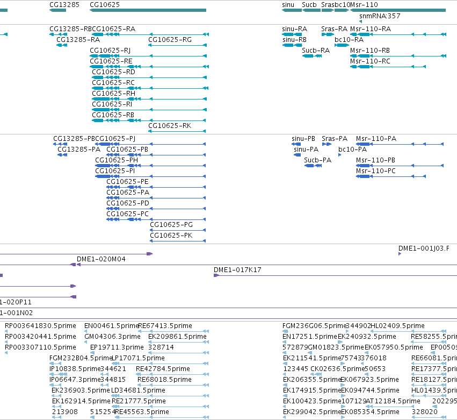The image size is (457, 420).
Task: Open transcript Msr-110-RC label
Action: tap(370, 61)
